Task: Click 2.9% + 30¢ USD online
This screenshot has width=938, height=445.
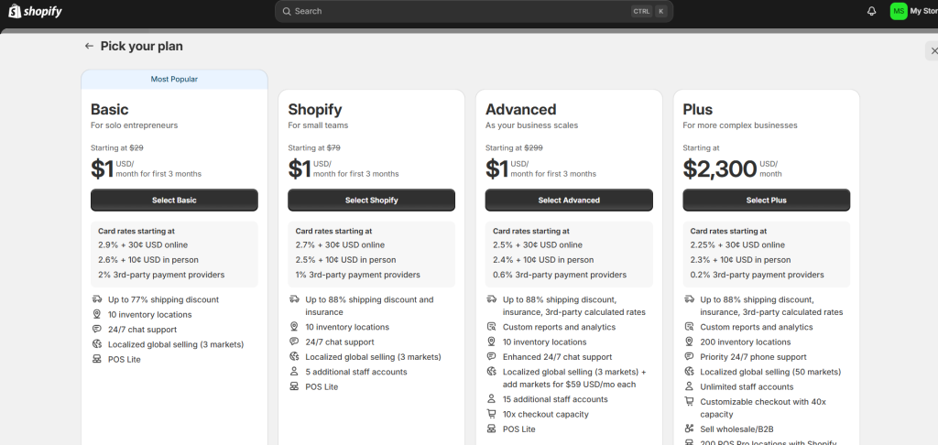Action: (143, 245)
